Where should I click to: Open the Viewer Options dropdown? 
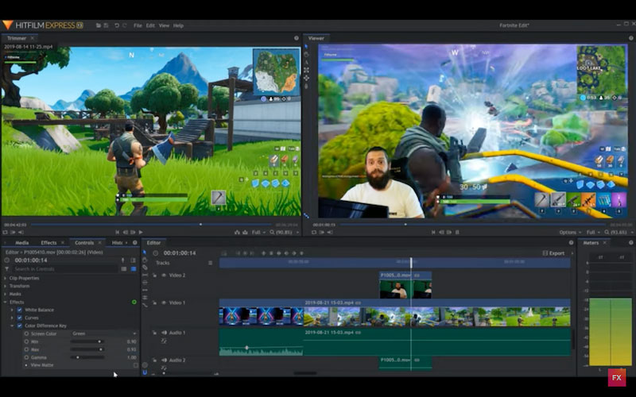570,233
